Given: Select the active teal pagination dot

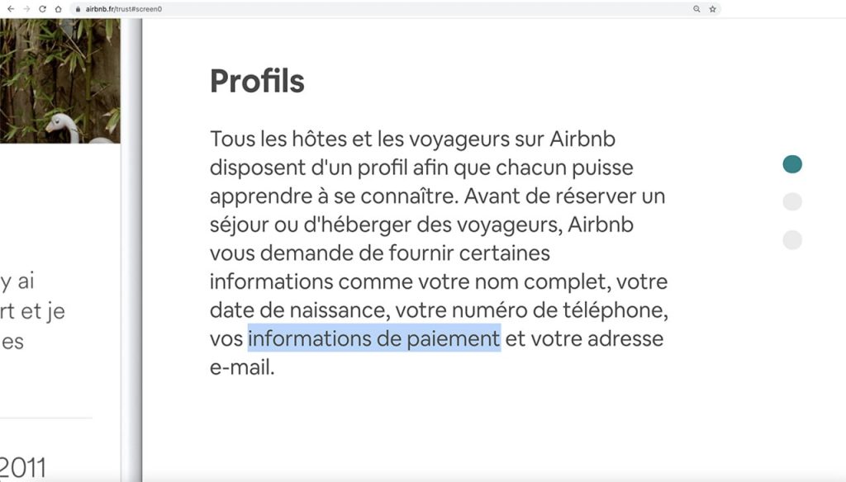Looking at the screenshot, I should coord(792,164).
